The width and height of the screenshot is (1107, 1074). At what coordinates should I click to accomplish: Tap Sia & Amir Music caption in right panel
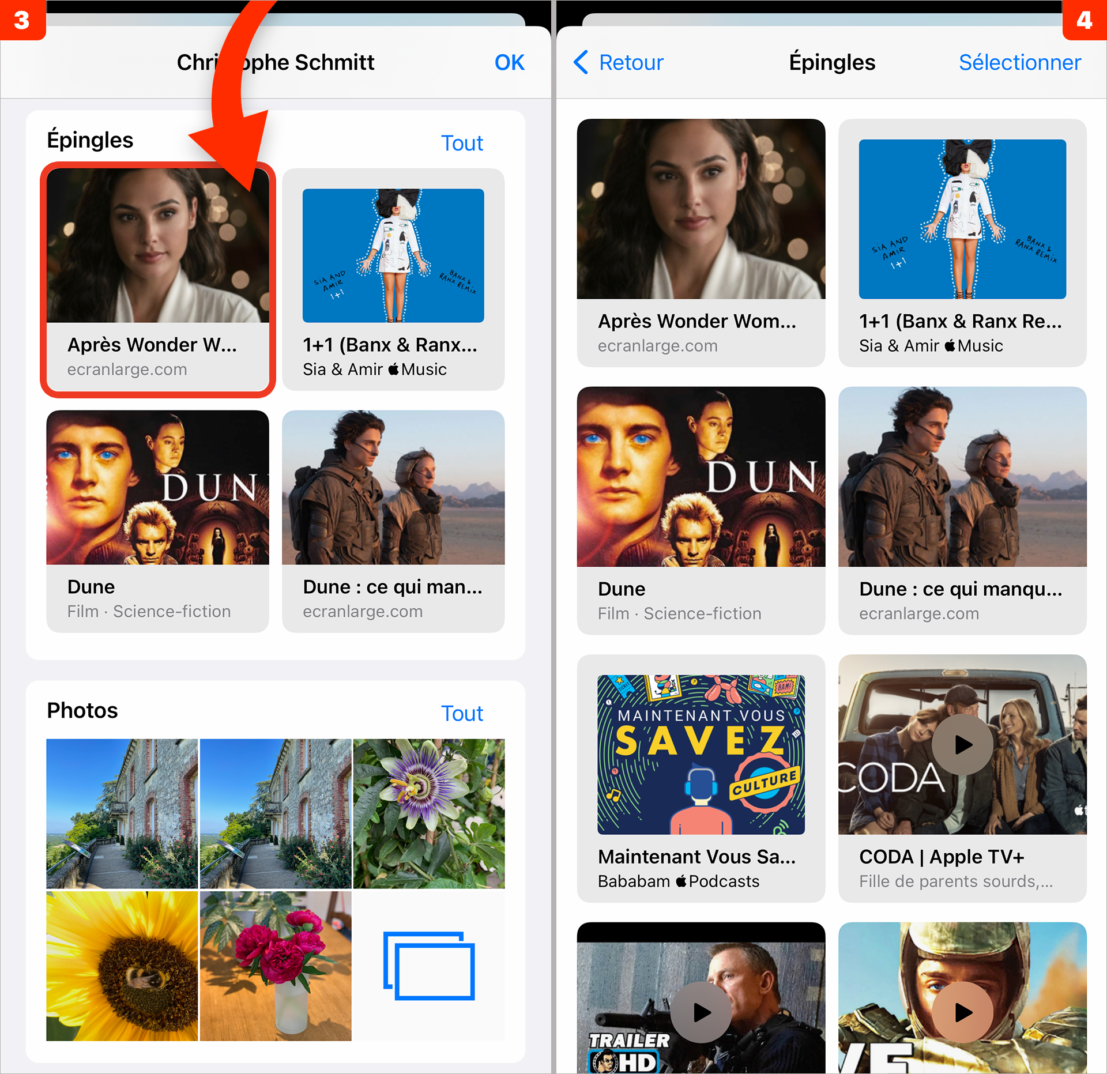[x=931, y=345]
